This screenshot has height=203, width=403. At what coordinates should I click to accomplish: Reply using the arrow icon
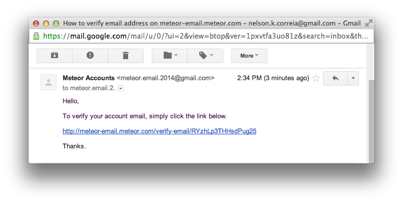click(x=335, y=78)
